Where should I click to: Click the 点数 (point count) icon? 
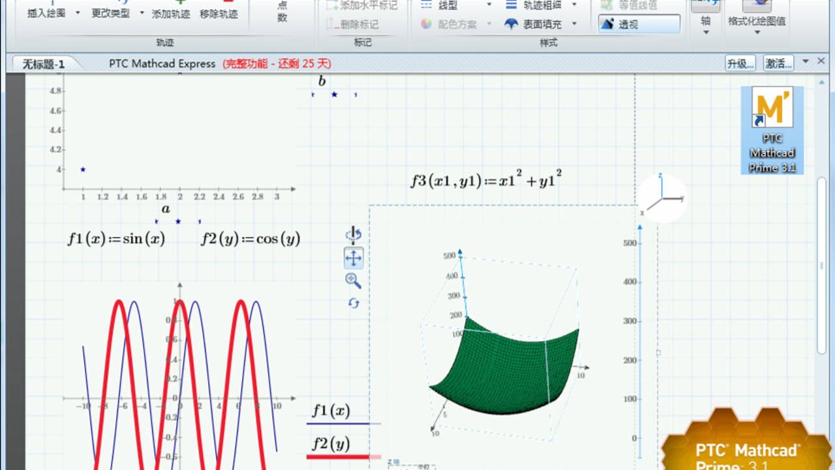click(281, 11)
